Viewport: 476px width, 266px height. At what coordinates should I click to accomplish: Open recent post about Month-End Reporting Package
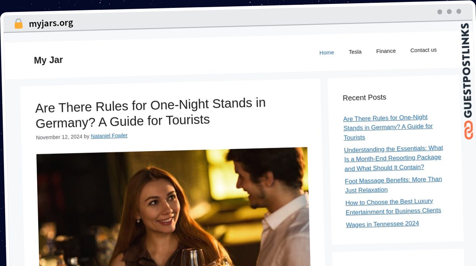click(393, 158)
